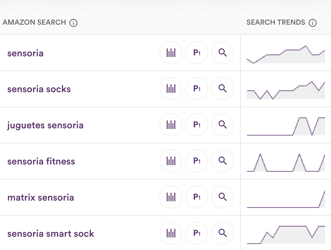Open the matrix sensoria keyword
Viewport: 331px width, 250px height.
41,198
